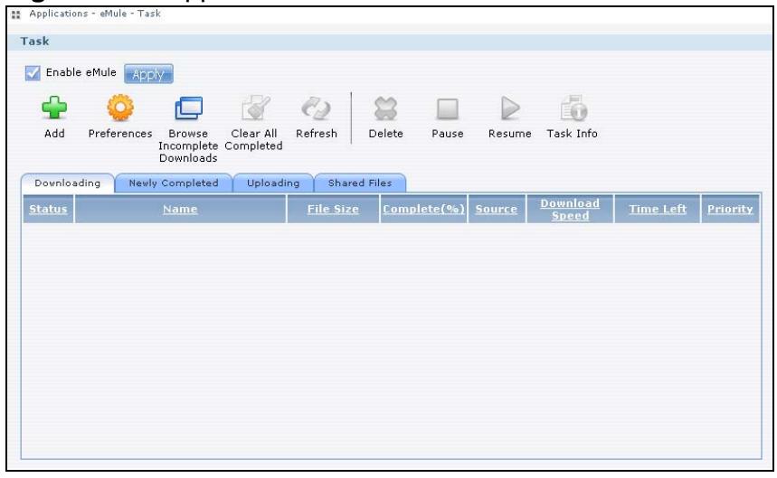This screenshot has height=478, width=777.
Task: Sort by Time Left column header
Action: point(658,210)
